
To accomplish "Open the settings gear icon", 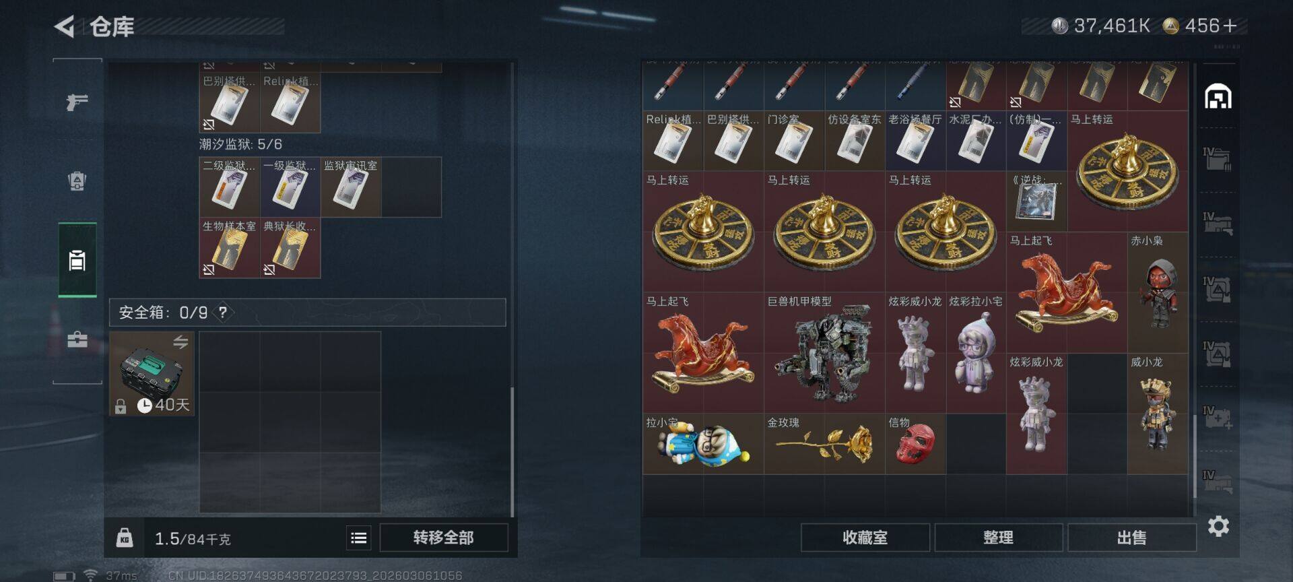I will [1218, 526].
